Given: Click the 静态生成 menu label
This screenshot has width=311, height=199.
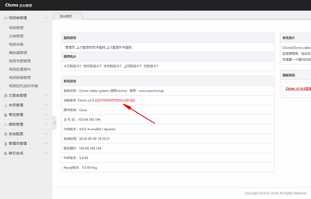Looking at the screenshot, I should tap(16, 153).
